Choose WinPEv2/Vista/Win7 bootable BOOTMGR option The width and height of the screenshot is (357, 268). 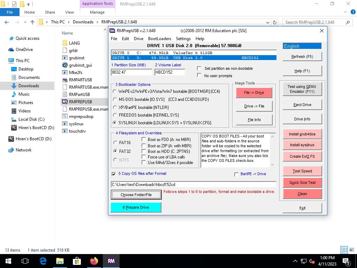[115, 91]
